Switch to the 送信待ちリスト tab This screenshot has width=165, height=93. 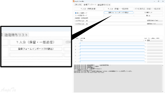pyautogui.click(x=104, y=5)
